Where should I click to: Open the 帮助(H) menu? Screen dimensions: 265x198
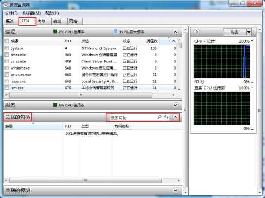[x=52, y=13]
